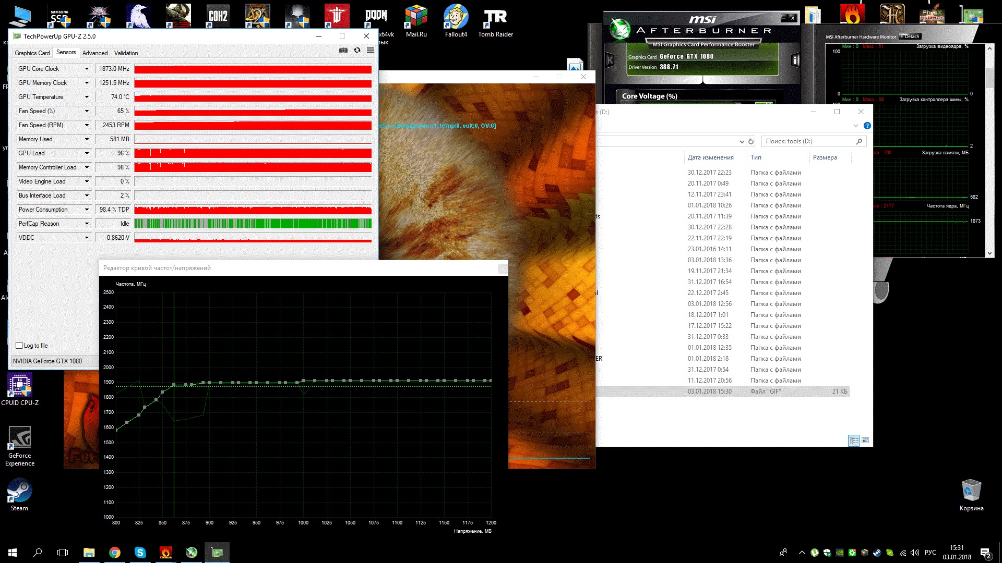Click the 'Поиск: tools (D:)' search field
Screen dimensions: 1002x563
pyautogui.click(x=809, y=141)
